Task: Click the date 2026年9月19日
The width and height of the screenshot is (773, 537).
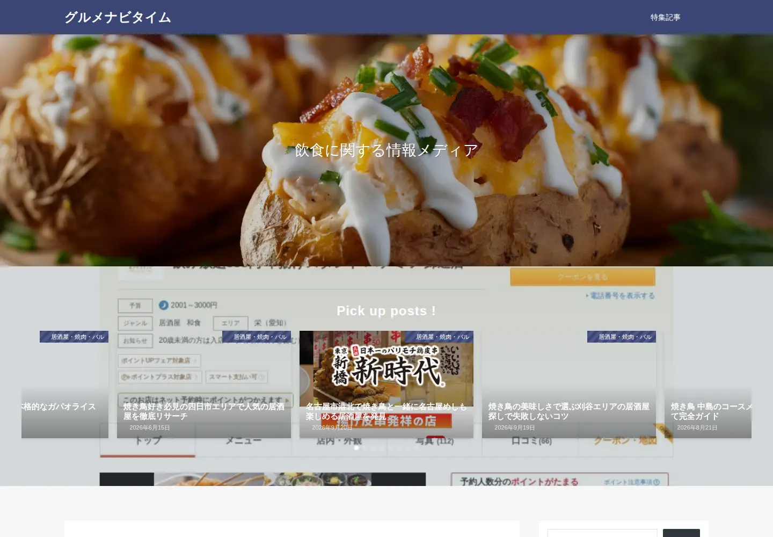Action: click(x=515, y=428)
